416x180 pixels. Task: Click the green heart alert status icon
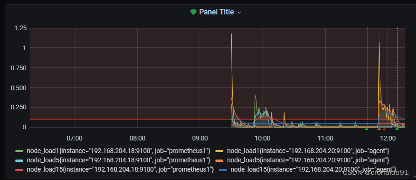(194, 12)
